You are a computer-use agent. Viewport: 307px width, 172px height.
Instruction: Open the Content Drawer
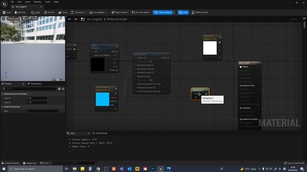click(x=11, y=163)
